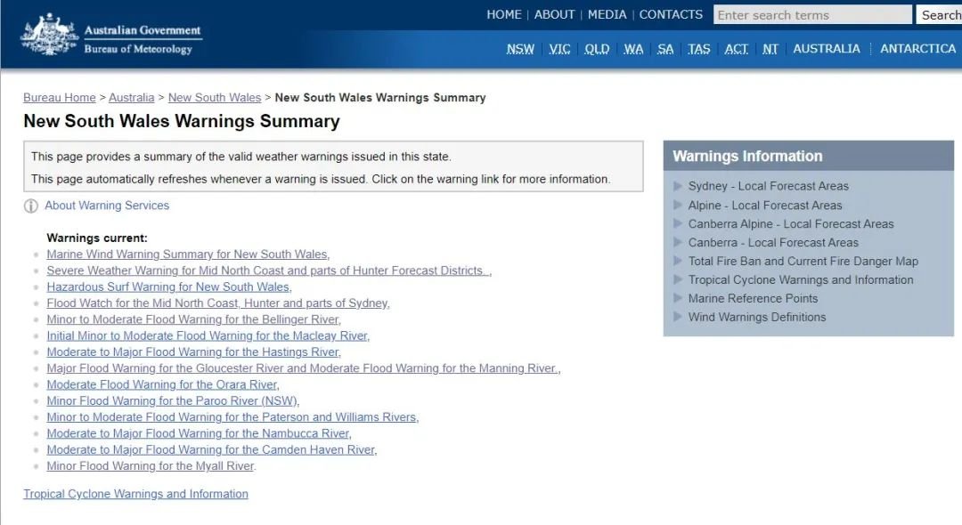The image size is (962, 525).
Task: Open Marine Reference Points link
Action: [753, 298]
